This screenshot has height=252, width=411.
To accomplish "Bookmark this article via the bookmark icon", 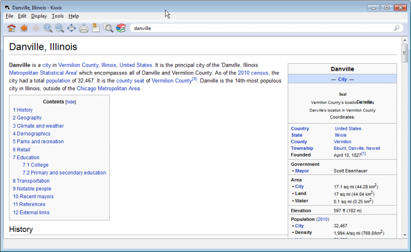I will coord(96,28).
